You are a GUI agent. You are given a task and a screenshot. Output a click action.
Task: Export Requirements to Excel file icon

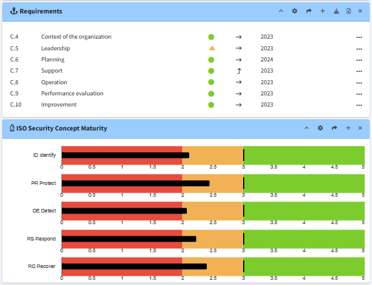tap(349, 11)
